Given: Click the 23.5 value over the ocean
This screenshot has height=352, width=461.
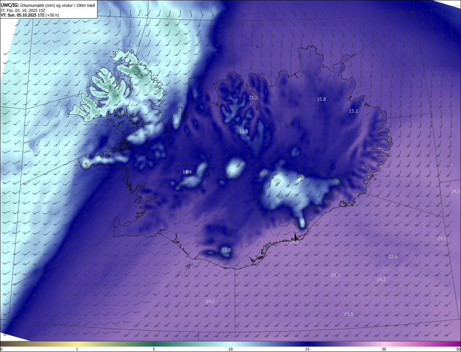Looking at the screenshot, I should click(349, 314).
